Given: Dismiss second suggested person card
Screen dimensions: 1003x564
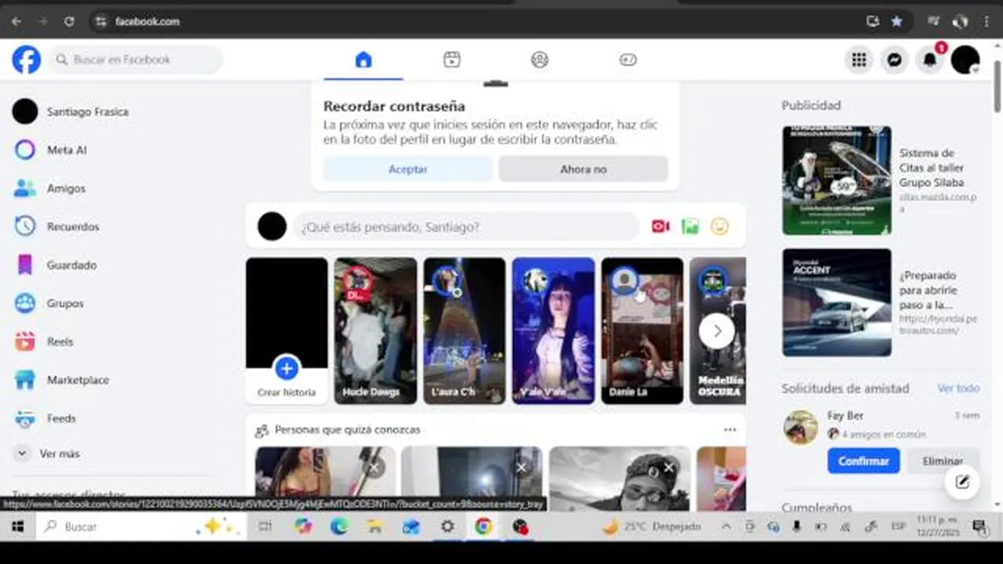Looking at the screenshot, I should click(521, 468).
